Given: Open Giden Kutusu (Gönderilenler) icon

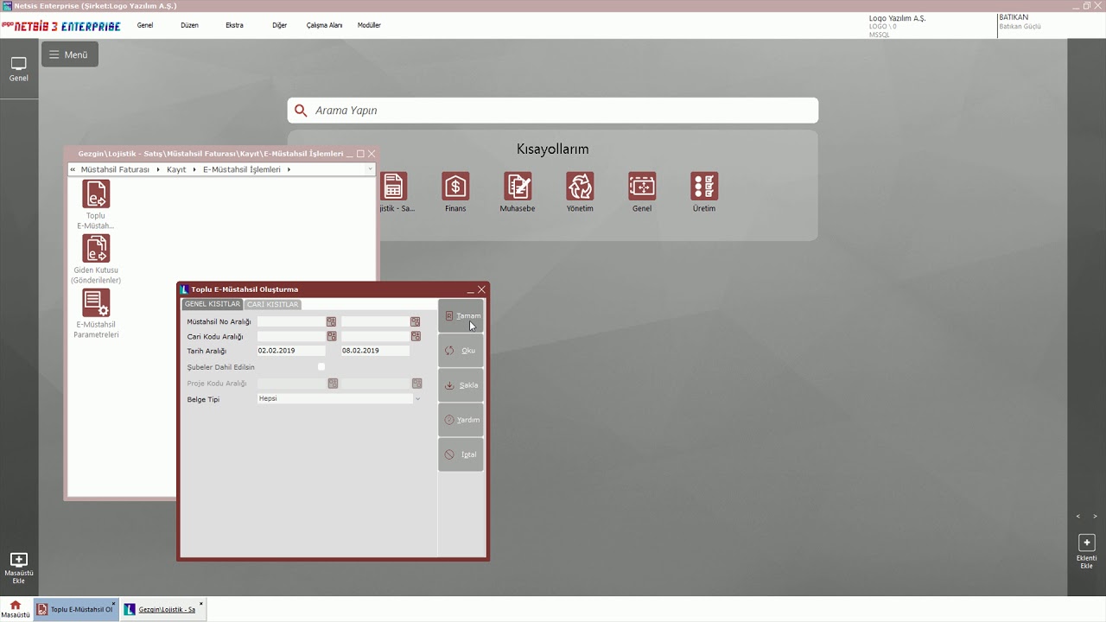Looking at the screenshot, I should pos(96,249).
